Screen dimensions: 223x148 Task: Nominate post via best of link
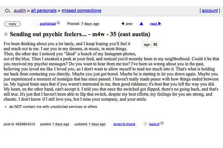tap(154, 124)
